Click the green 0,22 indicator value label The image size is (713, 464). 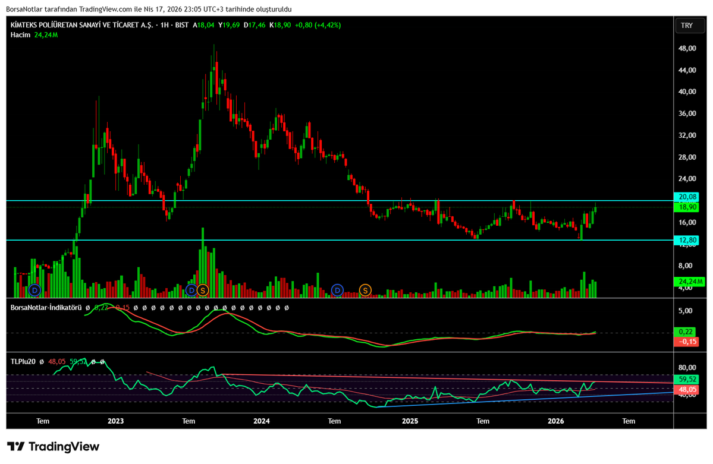click(x=686, y=332)
